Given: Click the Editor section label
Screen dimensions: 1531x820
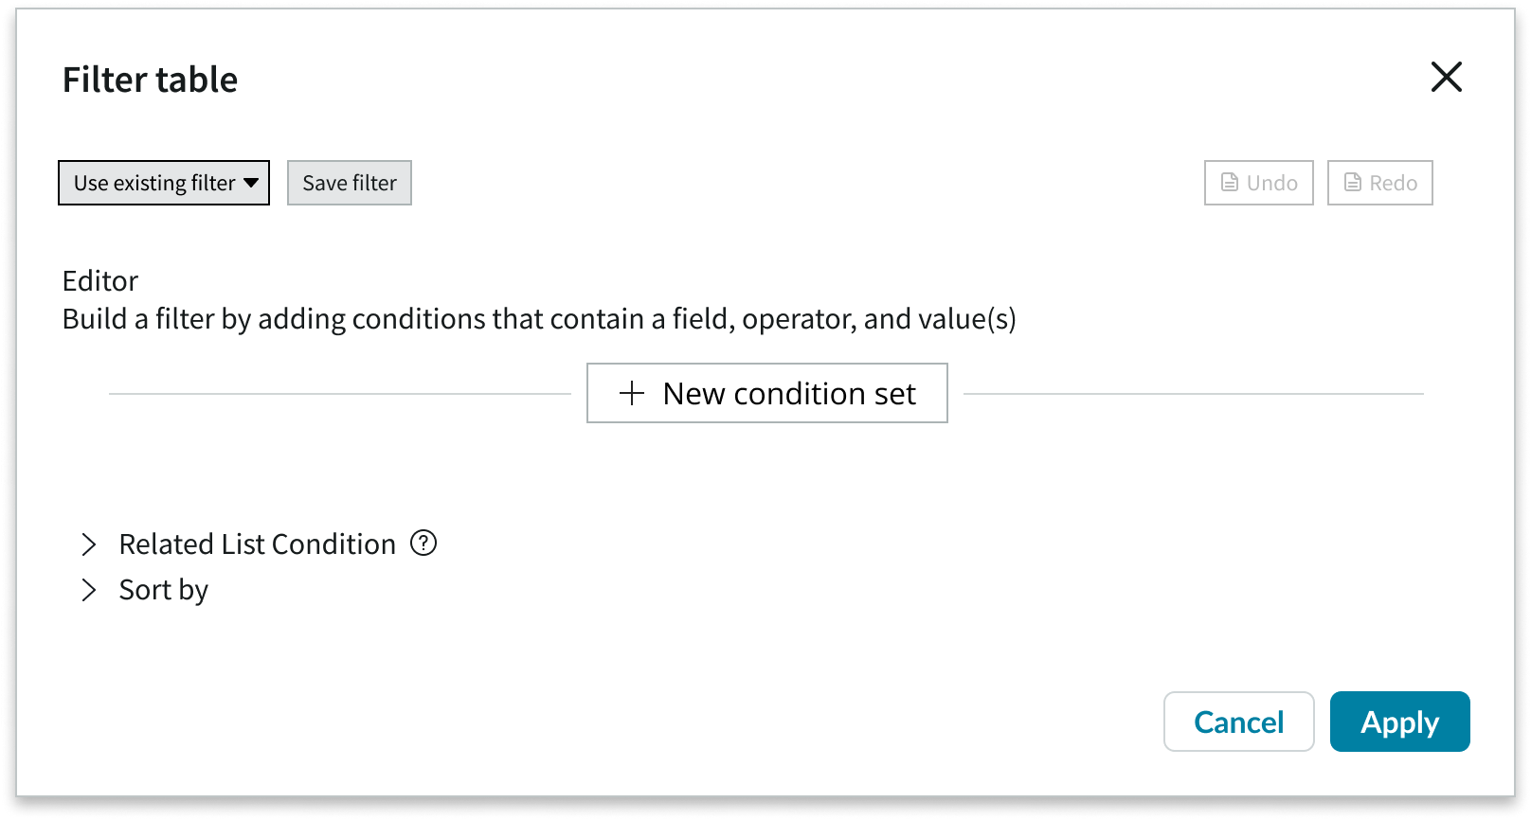Looking at the screenshot, I should point(99,280).
